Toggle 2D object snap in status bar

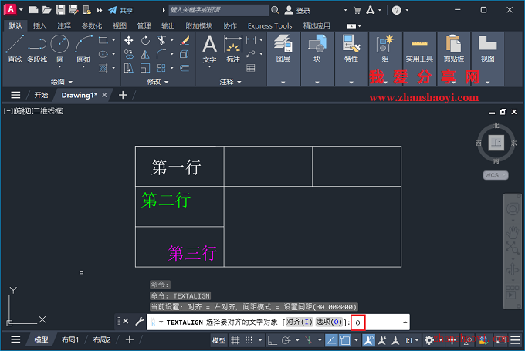point(345,340)
